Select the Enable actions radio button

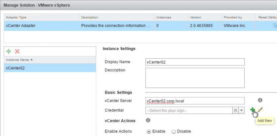[149, 131]
